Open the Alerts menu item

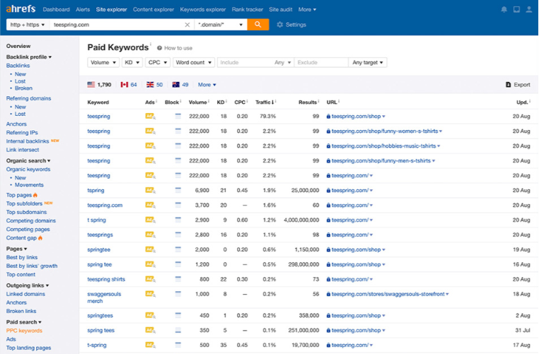tap(83, 10)
